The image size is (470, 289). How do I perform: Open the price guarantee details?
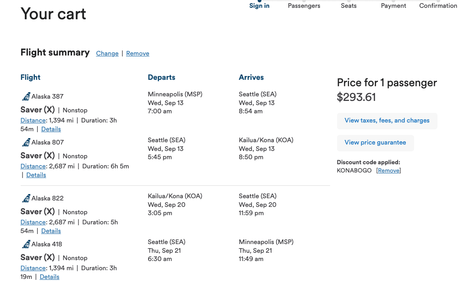click(x=375, y=143)
